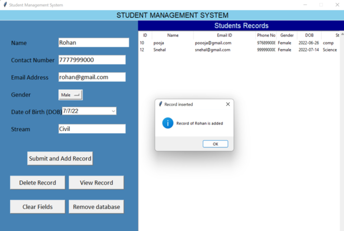
Task: Click the 'Record of Rohan is added' message
Action: tap(200, 123)
